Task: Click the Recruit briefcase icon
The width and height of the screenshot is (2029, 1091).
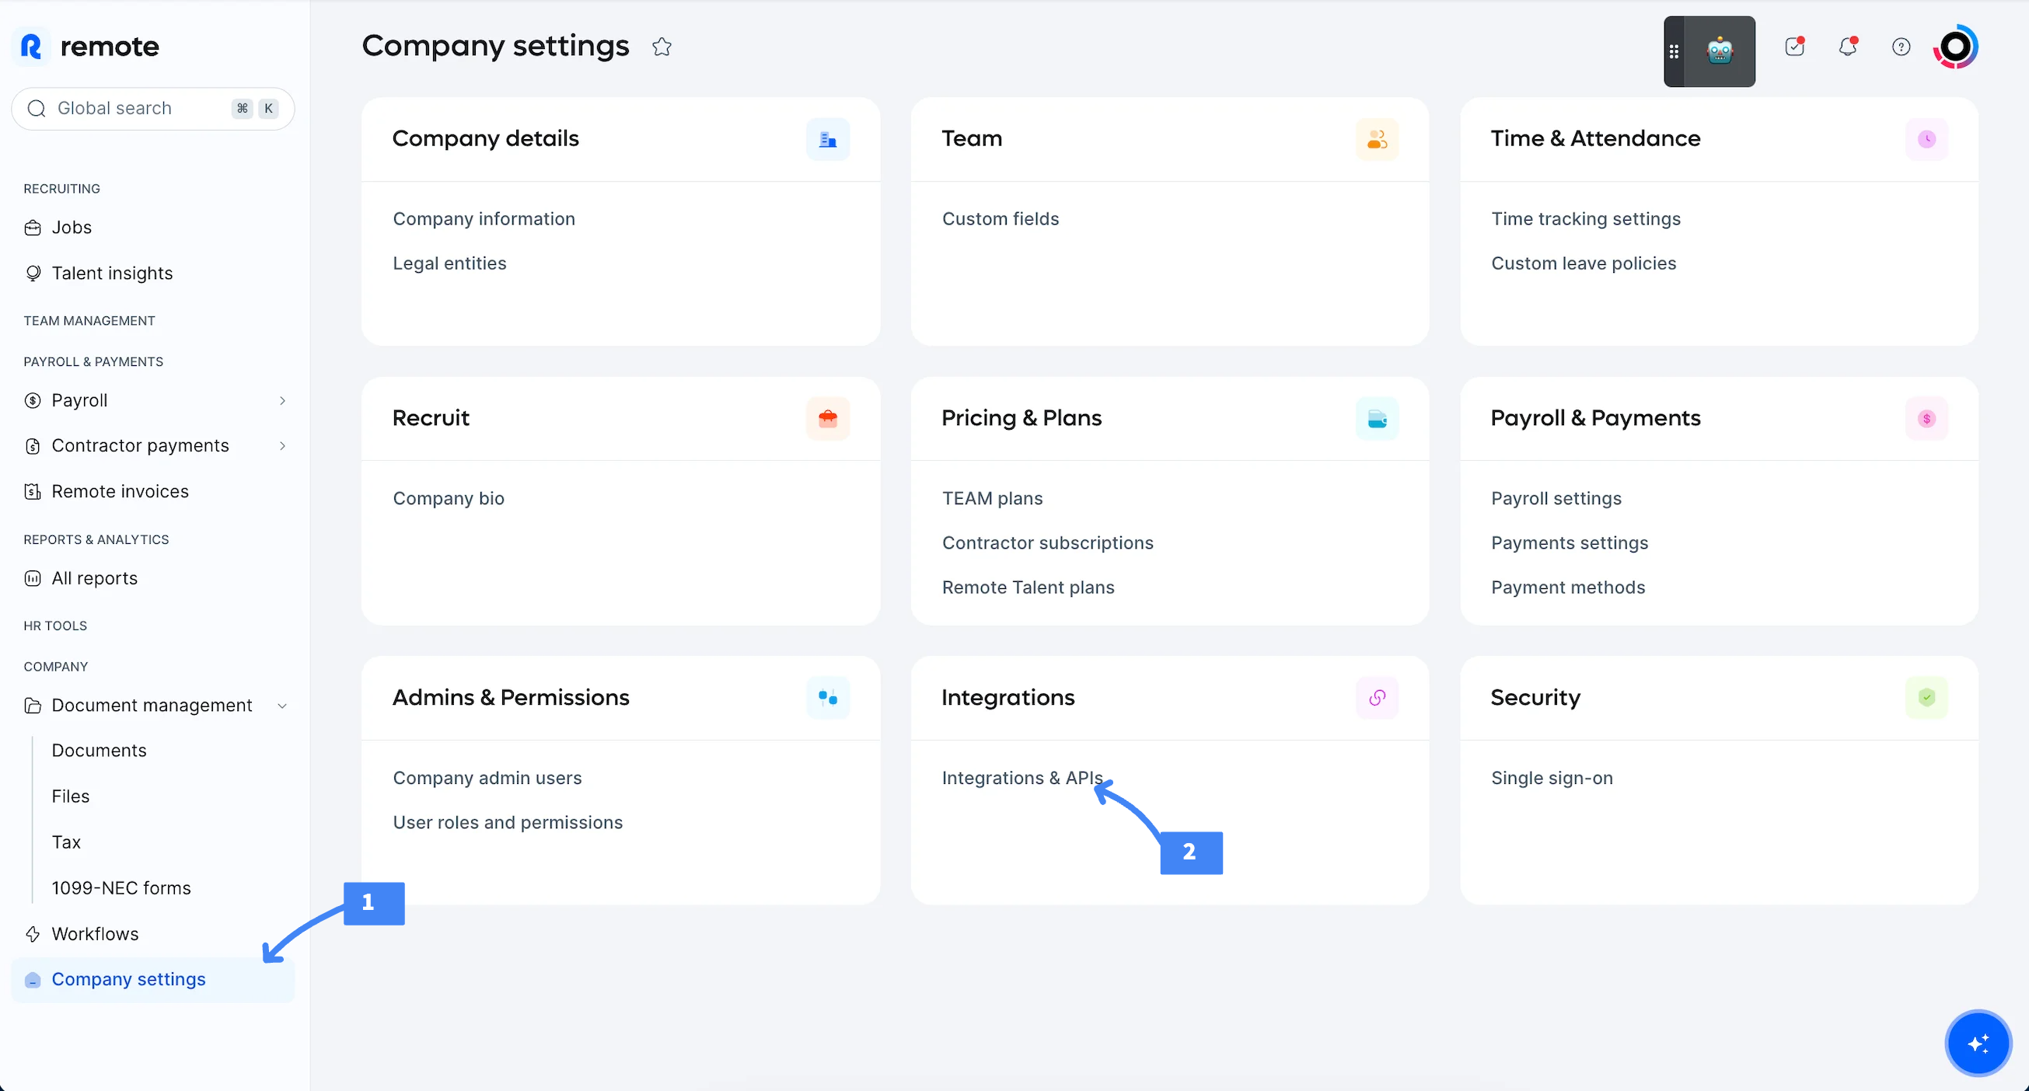Action: pos(827,418)
